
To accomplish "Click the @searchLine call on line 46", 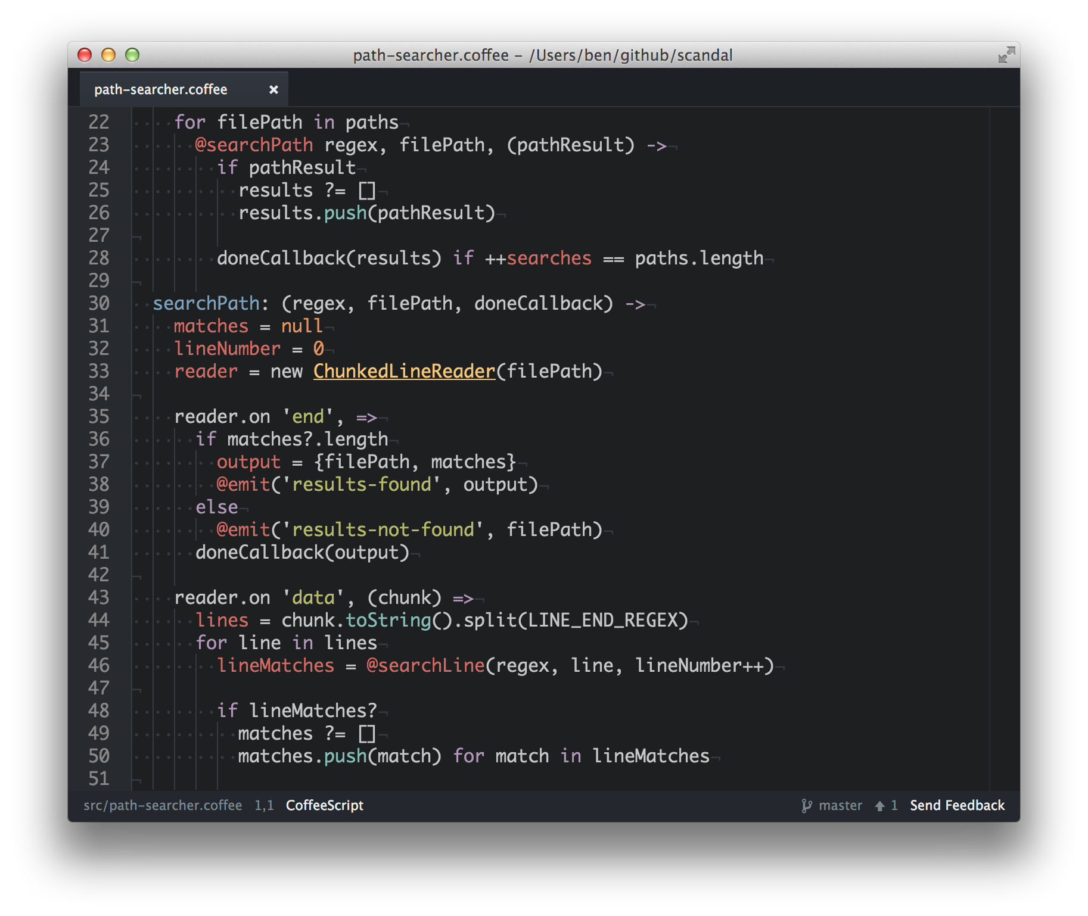I will click(x=425, y=665).
